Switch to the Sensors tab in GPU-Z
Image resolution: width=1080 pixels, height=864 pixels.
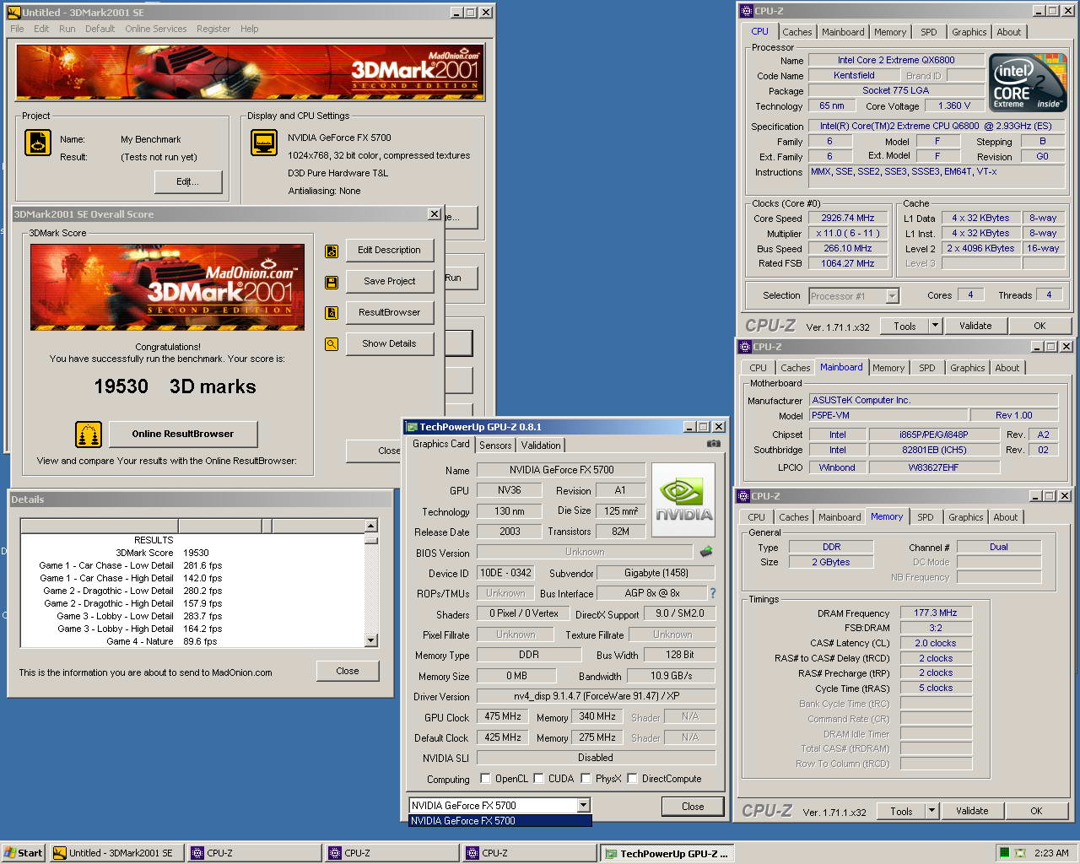click(495, 445)
